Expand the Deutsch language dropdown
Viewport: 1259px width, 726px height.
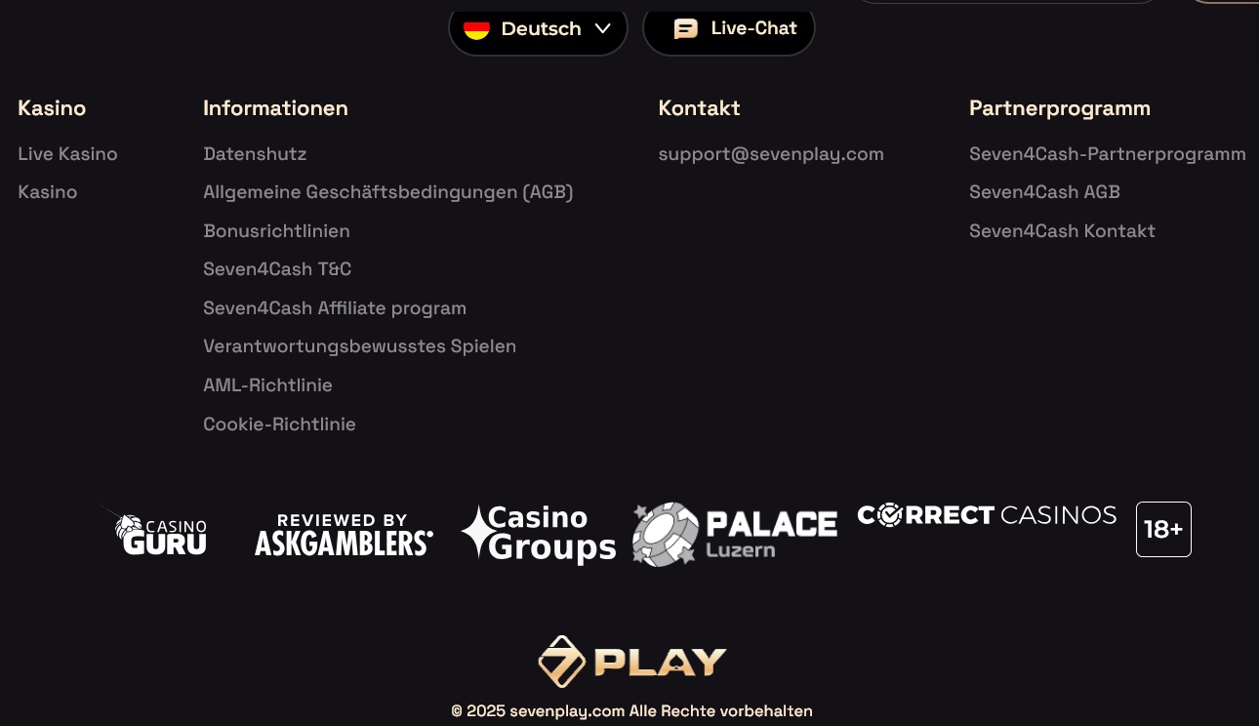pos(538,28)
